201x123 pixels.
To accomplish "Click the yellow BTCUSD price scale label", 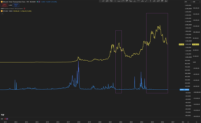I will point(181,44).
